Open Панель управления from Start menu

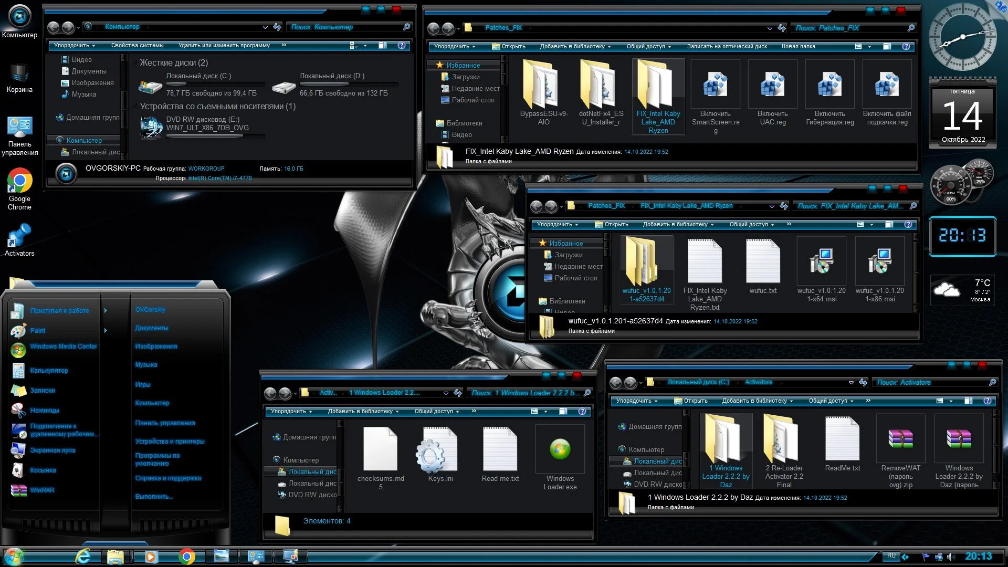click(165, 423)
